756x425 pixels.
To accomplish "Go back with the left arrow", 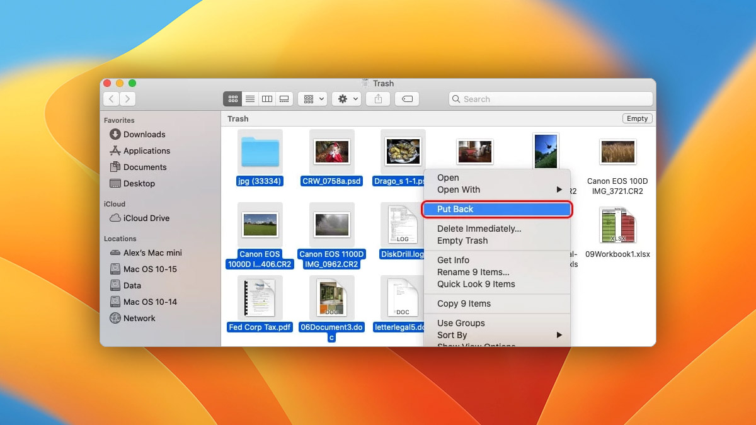I will click(x=112, y=99).
